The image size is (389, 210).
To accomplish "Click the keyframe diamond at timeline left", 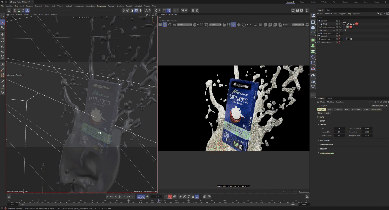I will click(x=9, y=197).
